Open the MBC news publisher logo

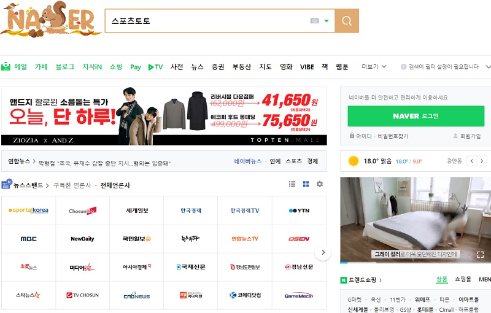[28, 239]
